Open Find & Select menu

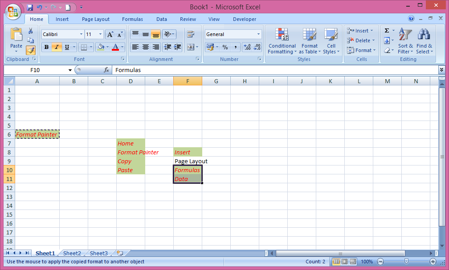tap(425, 41)
